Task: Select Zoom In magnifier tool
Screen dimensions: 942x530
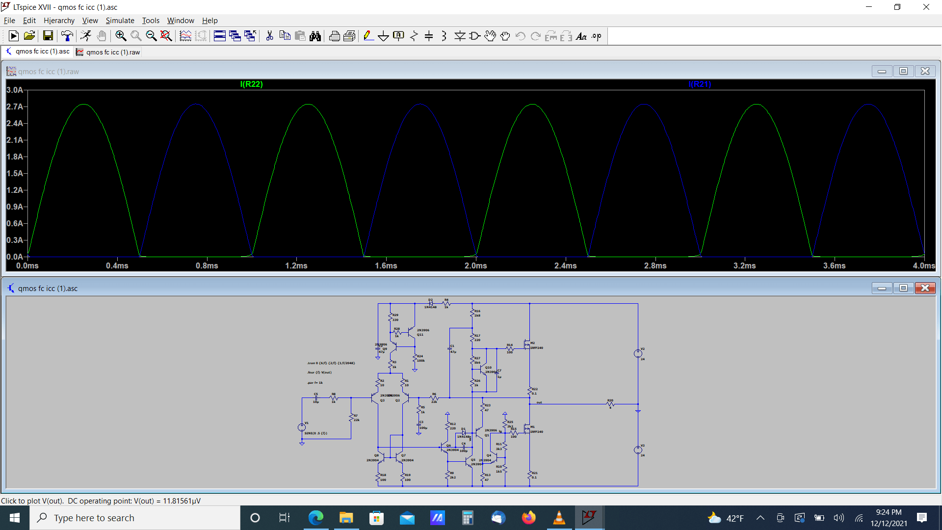Action: pos(120,36)
